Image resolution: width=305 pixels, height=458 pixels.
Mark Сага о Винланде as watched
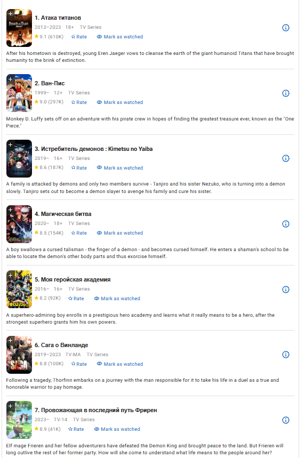click(x=120, y=364)
